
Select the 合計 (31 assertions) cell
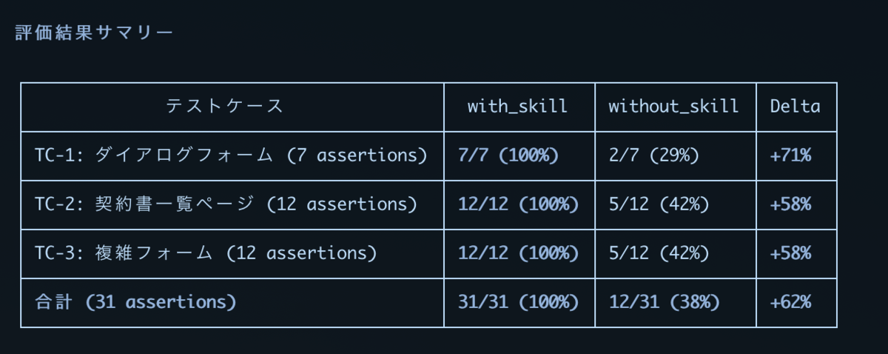[135, 302]
